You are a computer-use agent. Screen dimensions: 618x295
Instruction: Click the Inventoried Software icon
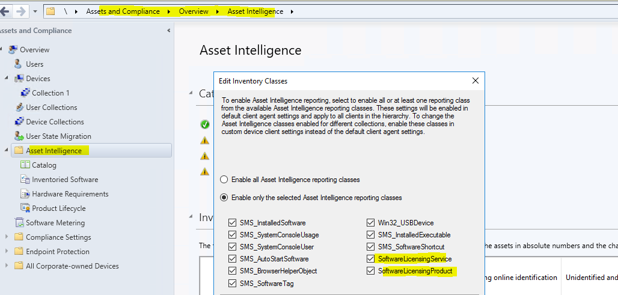(x=25, y=179)
